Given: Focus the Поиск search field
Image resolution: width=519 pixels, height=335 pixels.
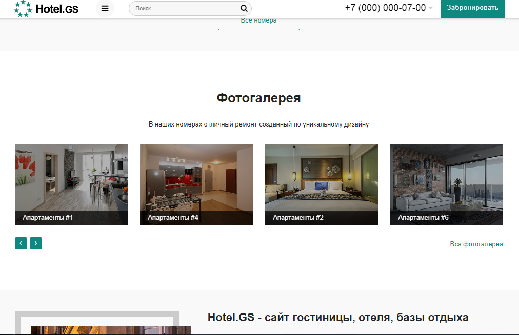Looking at the screenshot, I should coord(185,8).
